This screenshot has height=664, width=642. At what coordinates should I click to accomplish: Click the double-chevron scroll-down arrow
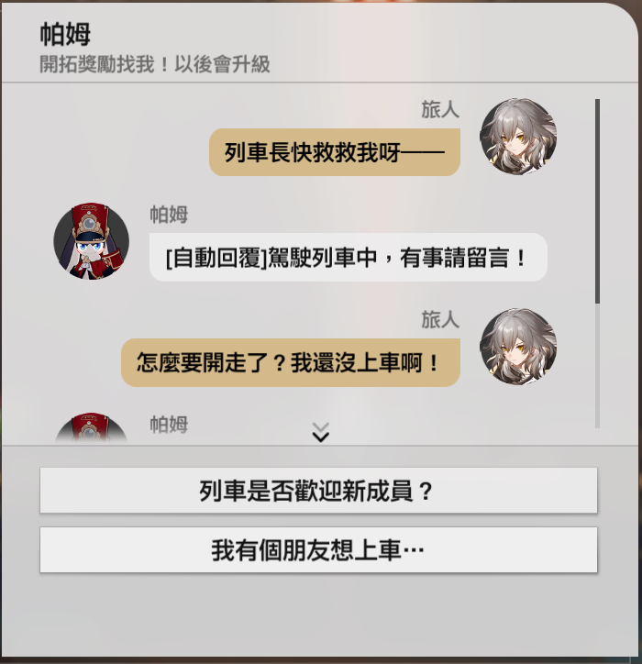coord(321,432)
